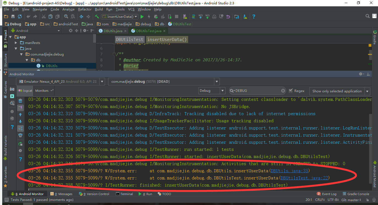378x205 pixels.
Task: Click the Make Project hammer icon
Action: pos(97,16)
